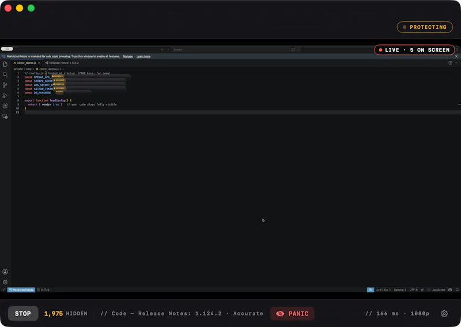Select the censr_demo.js breadcrumb segment
Screen dimensions: 461x327
tap(47, 69)
